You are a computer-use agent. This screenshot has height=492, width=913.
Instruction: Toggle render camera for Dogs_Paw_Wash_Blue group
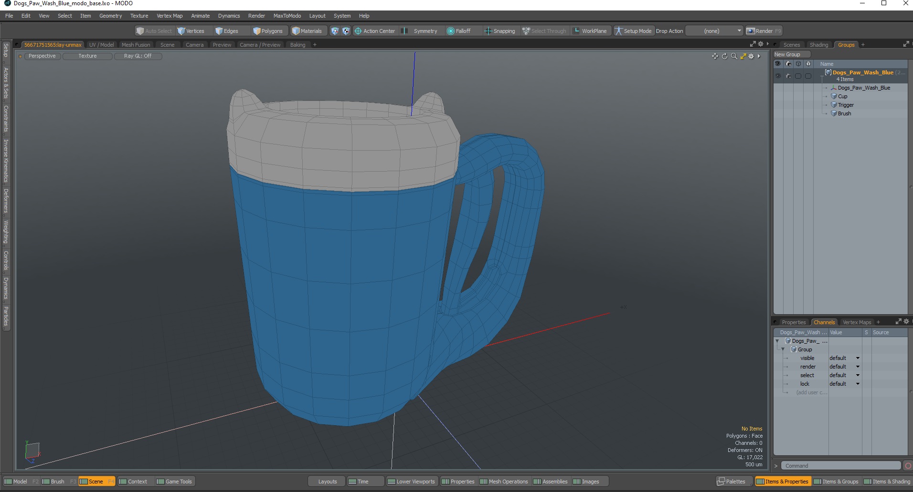(x=788, y=76)
